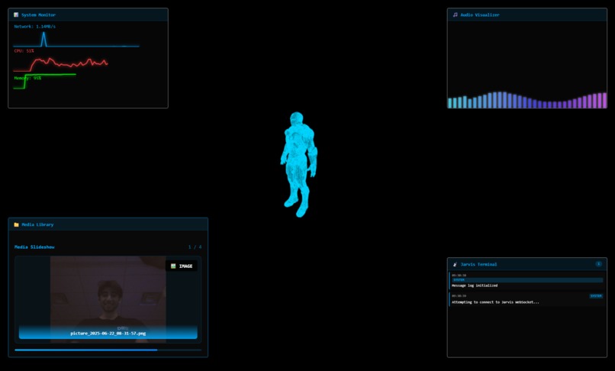The height and width of the screenshot is (371, 615).
Task: Click the red CPU usage graph
Action: 60,65
